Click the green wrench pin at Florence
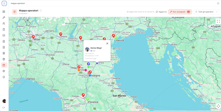The height and width of the screenshot is (111, 221). point(88,99)
